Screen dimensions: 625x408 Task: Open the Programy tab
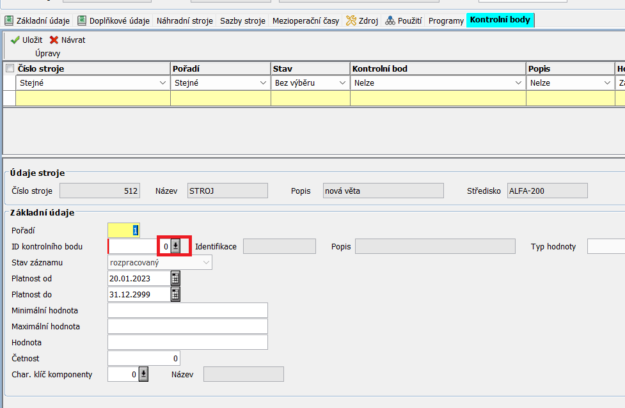[x=446, y=20]
